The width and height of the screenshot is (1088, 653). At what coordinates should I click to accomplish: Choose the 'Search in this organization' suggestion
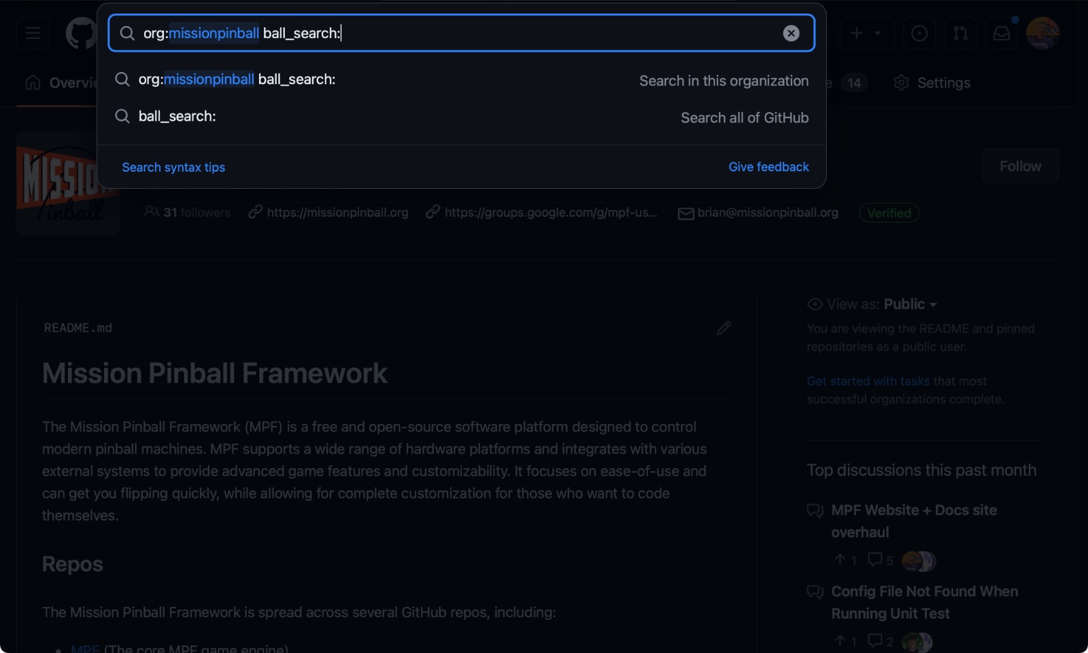(x=462, y=80)
